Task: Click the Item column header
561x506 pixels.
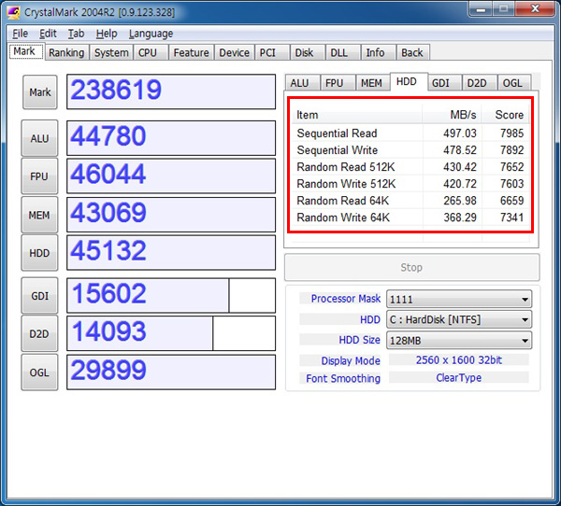Action: pos(357,115)
